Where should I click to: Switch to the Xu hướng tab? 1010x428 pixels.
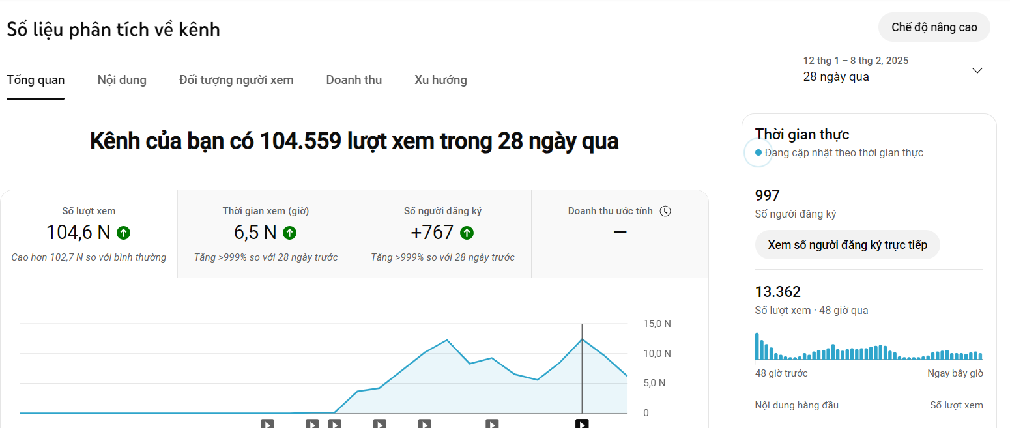440,80
